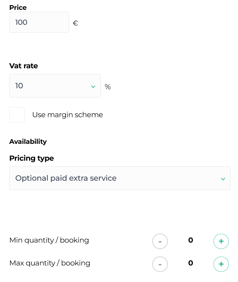The height and width of the screenshot is (282, 238).
Task: Click the Price input field with 100
Action: [x=39, y=22]
